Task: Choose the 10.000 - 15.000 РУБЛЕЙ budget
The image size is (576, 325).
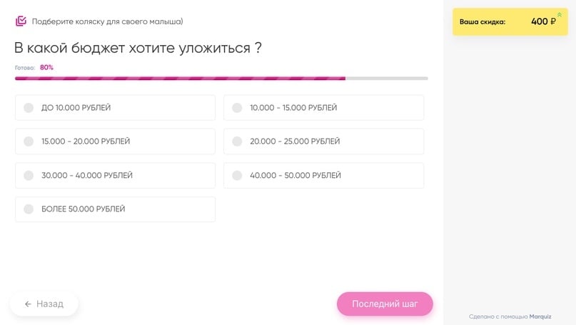Action: pyautogui.click(x=237, y=108)
